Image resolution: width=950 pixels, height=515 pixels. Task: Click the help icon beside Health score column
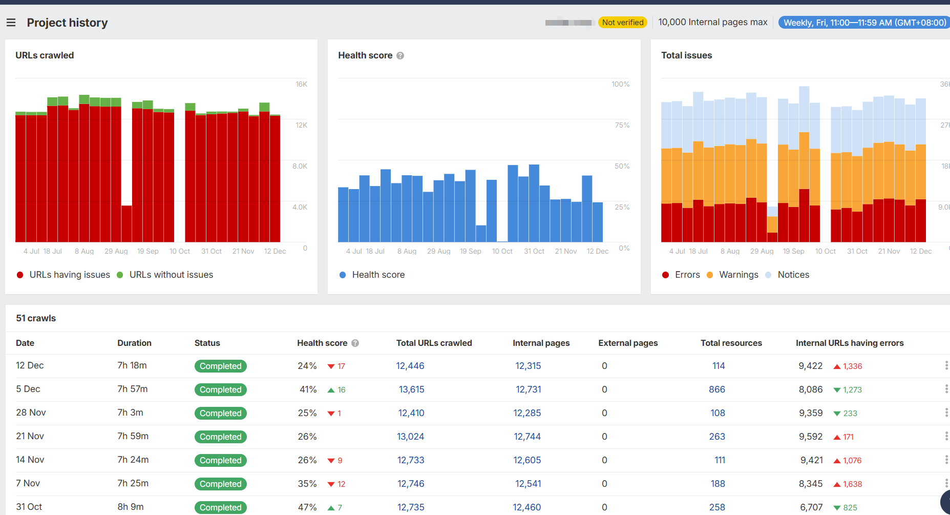355,343
